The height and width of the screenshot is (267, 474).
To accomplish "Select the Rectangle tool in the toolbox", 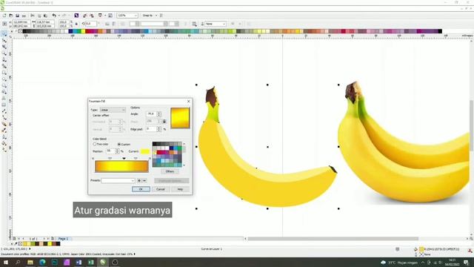I will (4, 73).
